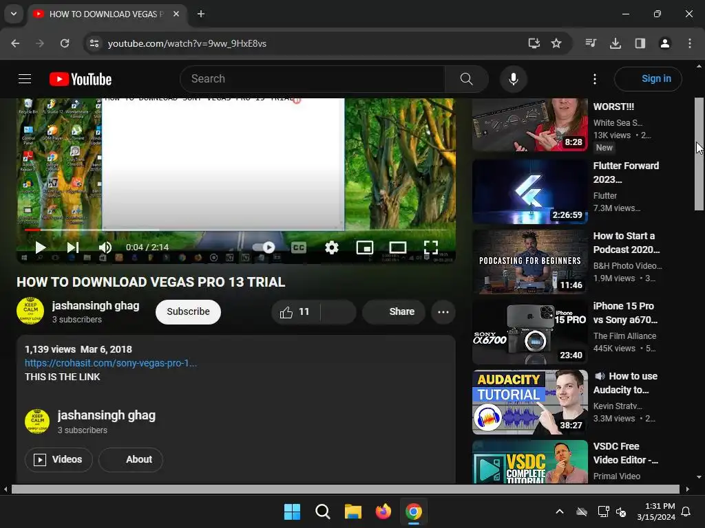Mute the video volume
Image resolution: width=705 pixels, height=528 pixels.
105,247
